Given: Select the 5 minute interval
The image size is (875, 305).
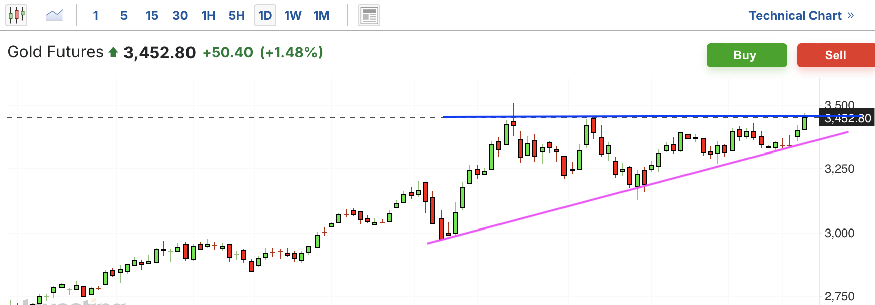Looking at the screenshot, I should (x=123, y=15).
